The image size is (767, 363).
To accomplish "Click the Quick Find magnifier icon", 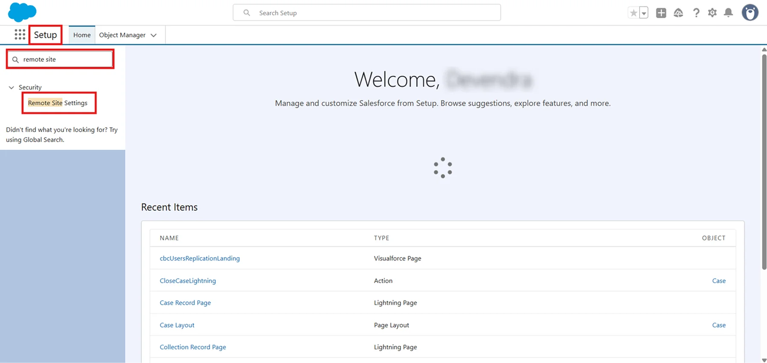I will (15, 60).
